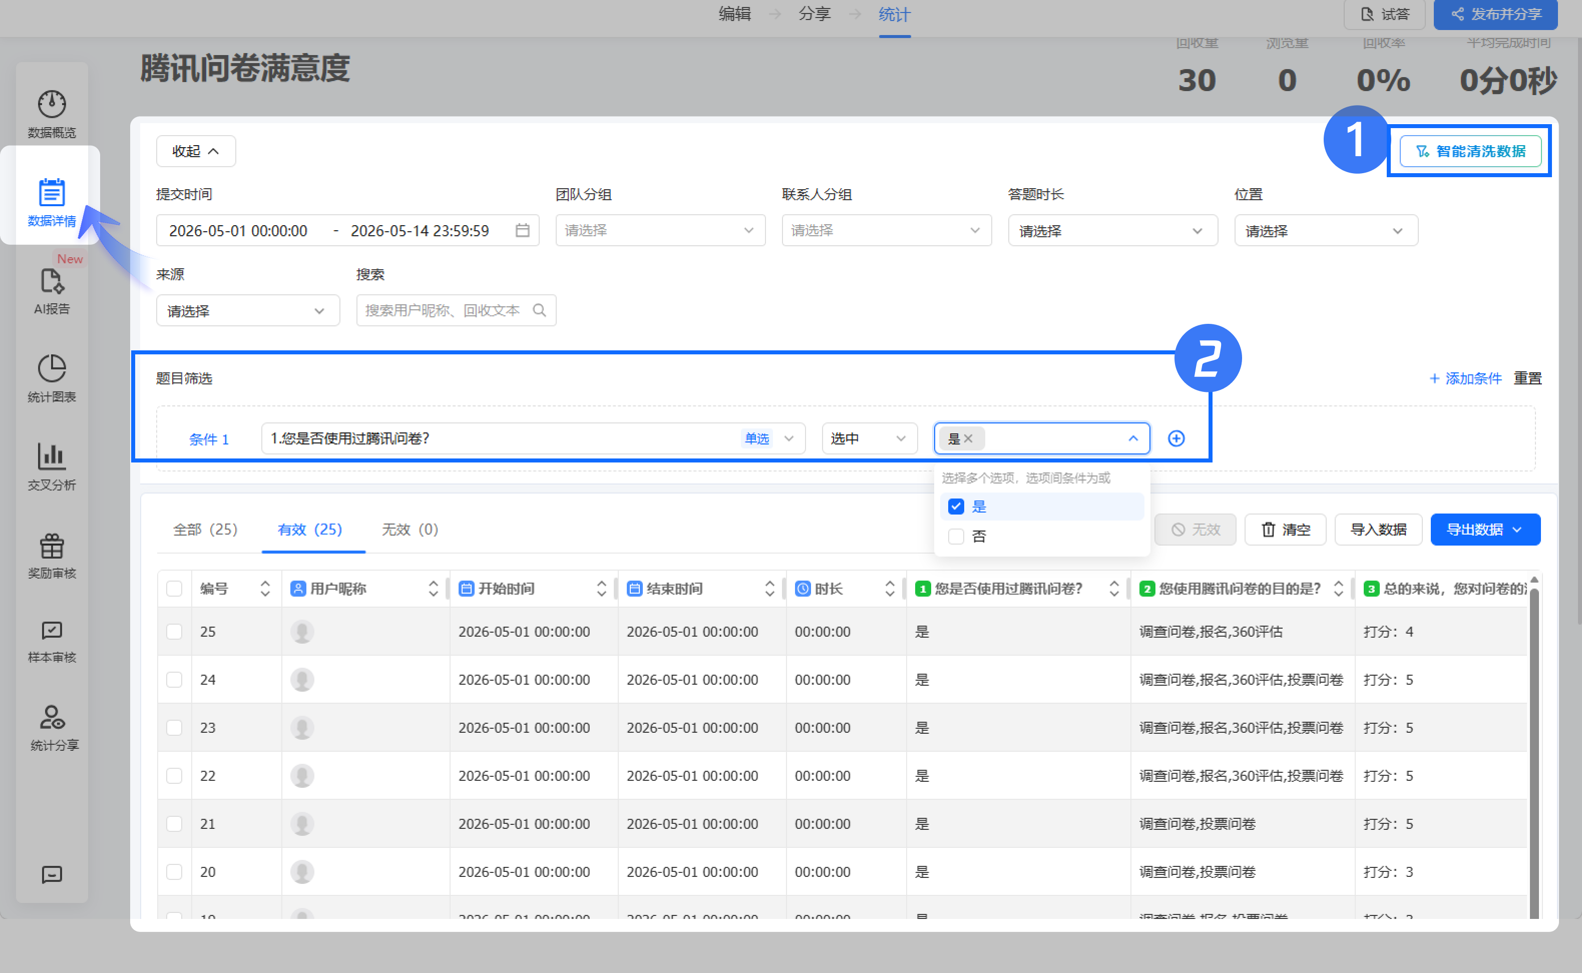Select the checkbox for row 22
1582x973 pixels.
(x=174, y=775)
